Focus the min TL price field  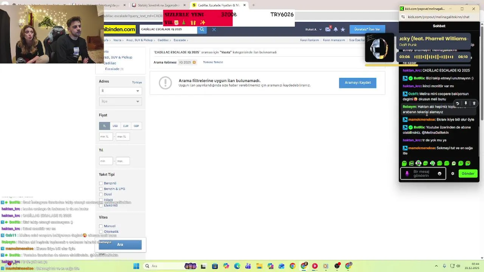106,137
